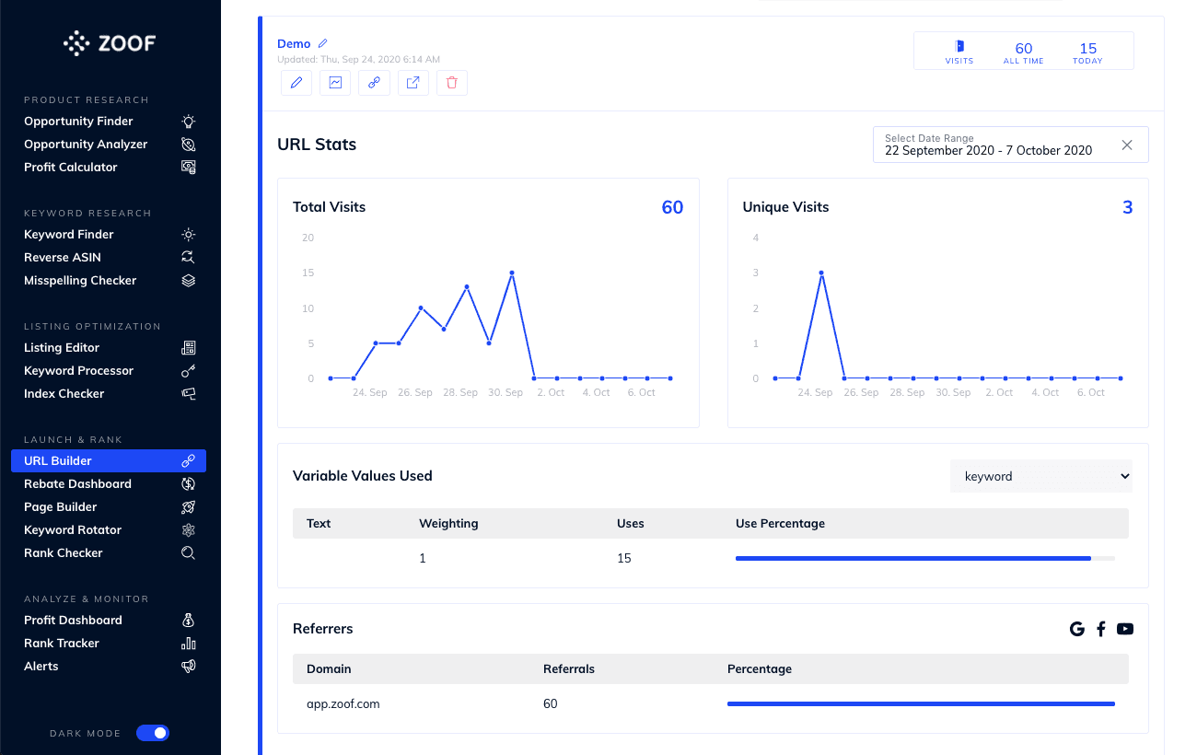Click the Rank Checker magnifier icon

point(188,552)
